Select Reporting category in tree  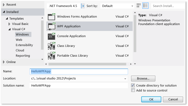tap(23, 56)
